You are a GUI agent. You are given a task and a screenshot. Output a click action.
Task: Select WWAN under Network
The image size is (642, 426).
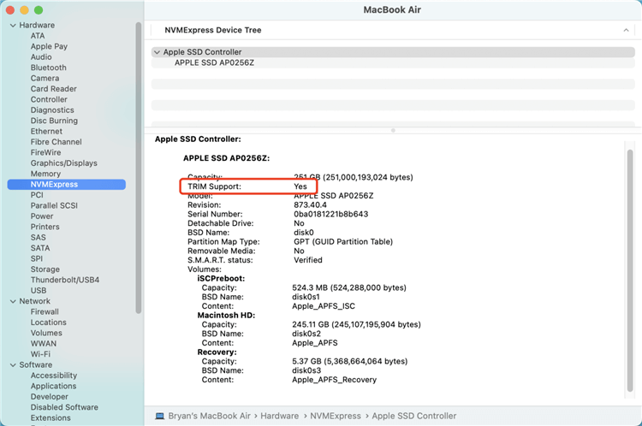(44, 345)
